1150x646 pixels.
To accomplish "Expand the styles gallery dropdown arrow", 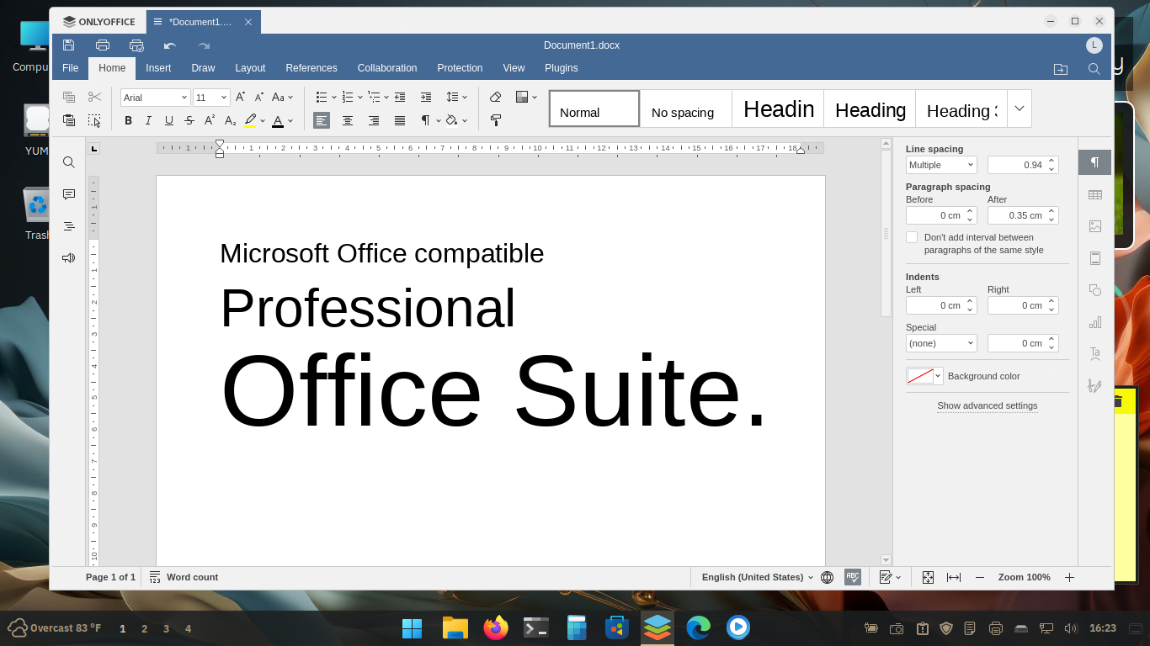I will [1020, 109].
